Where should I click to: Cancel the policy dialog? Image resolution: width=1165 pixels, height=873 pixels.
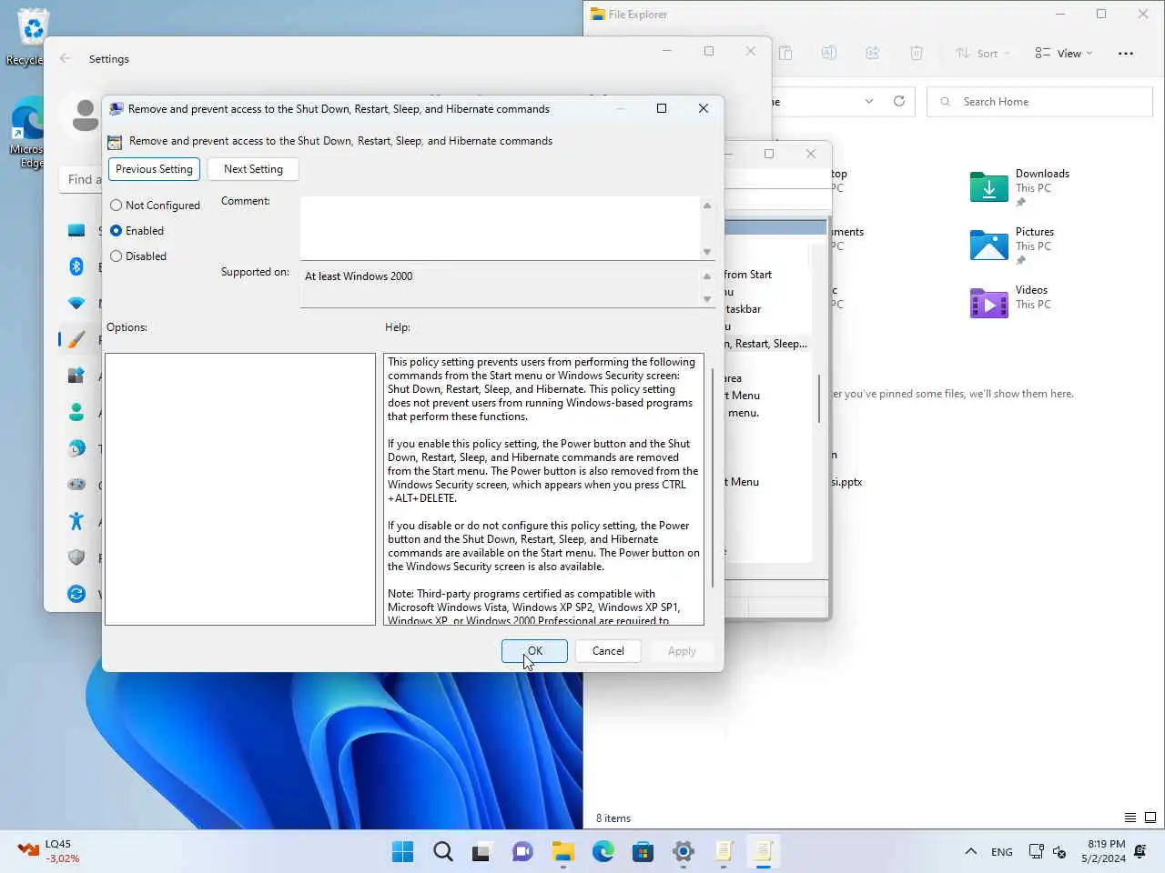608,651
